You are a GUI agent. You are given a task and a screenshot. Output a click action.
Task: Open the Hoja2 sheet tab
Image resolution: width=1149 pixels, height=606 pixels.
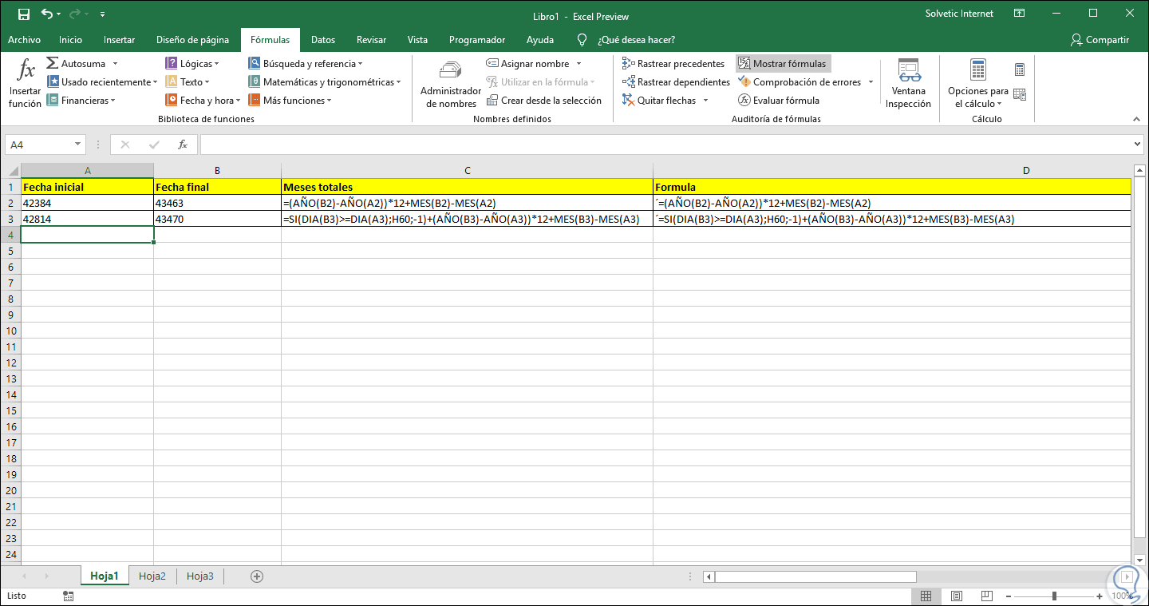pos(152,576)
